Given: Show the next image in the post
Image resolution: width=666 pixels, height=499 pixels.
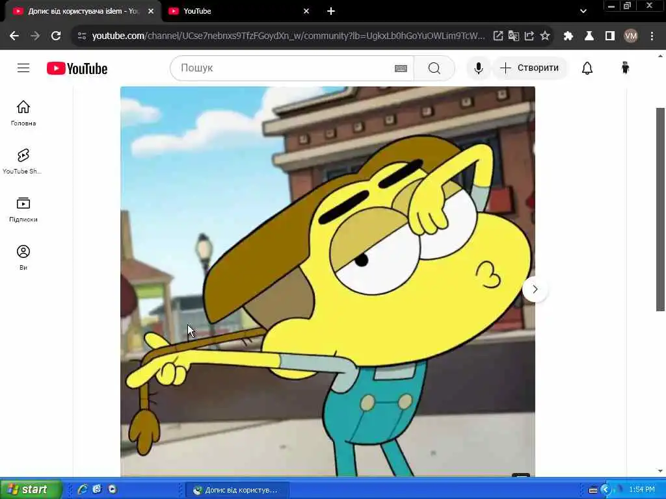Looking at the screenshot, I should [535, 289].
